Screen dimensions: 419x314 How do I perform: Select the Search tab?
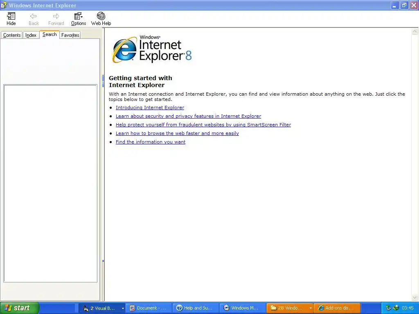[x=50, y=34]
